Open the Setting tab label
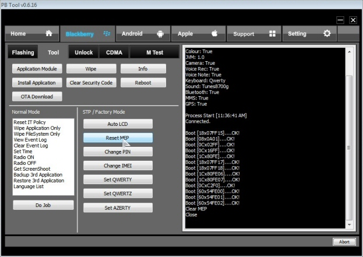The image size is (363, 257). 297,34
